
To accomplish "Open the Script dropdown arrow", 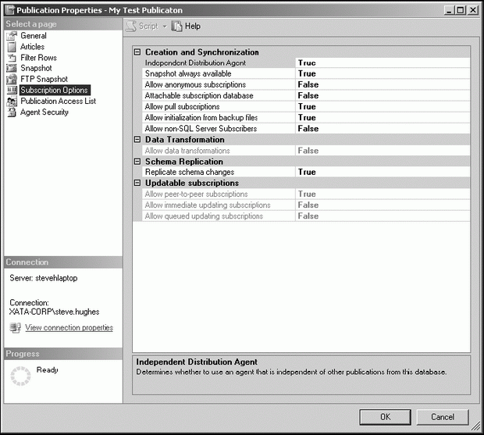I will point(165,27).
